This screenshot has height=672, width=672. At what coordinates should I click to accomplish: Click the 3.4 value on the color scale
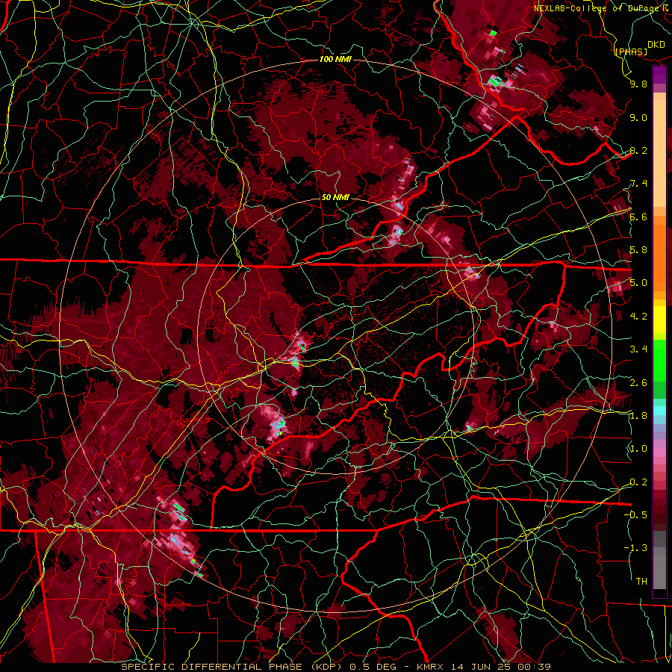(x=638, y=349)
